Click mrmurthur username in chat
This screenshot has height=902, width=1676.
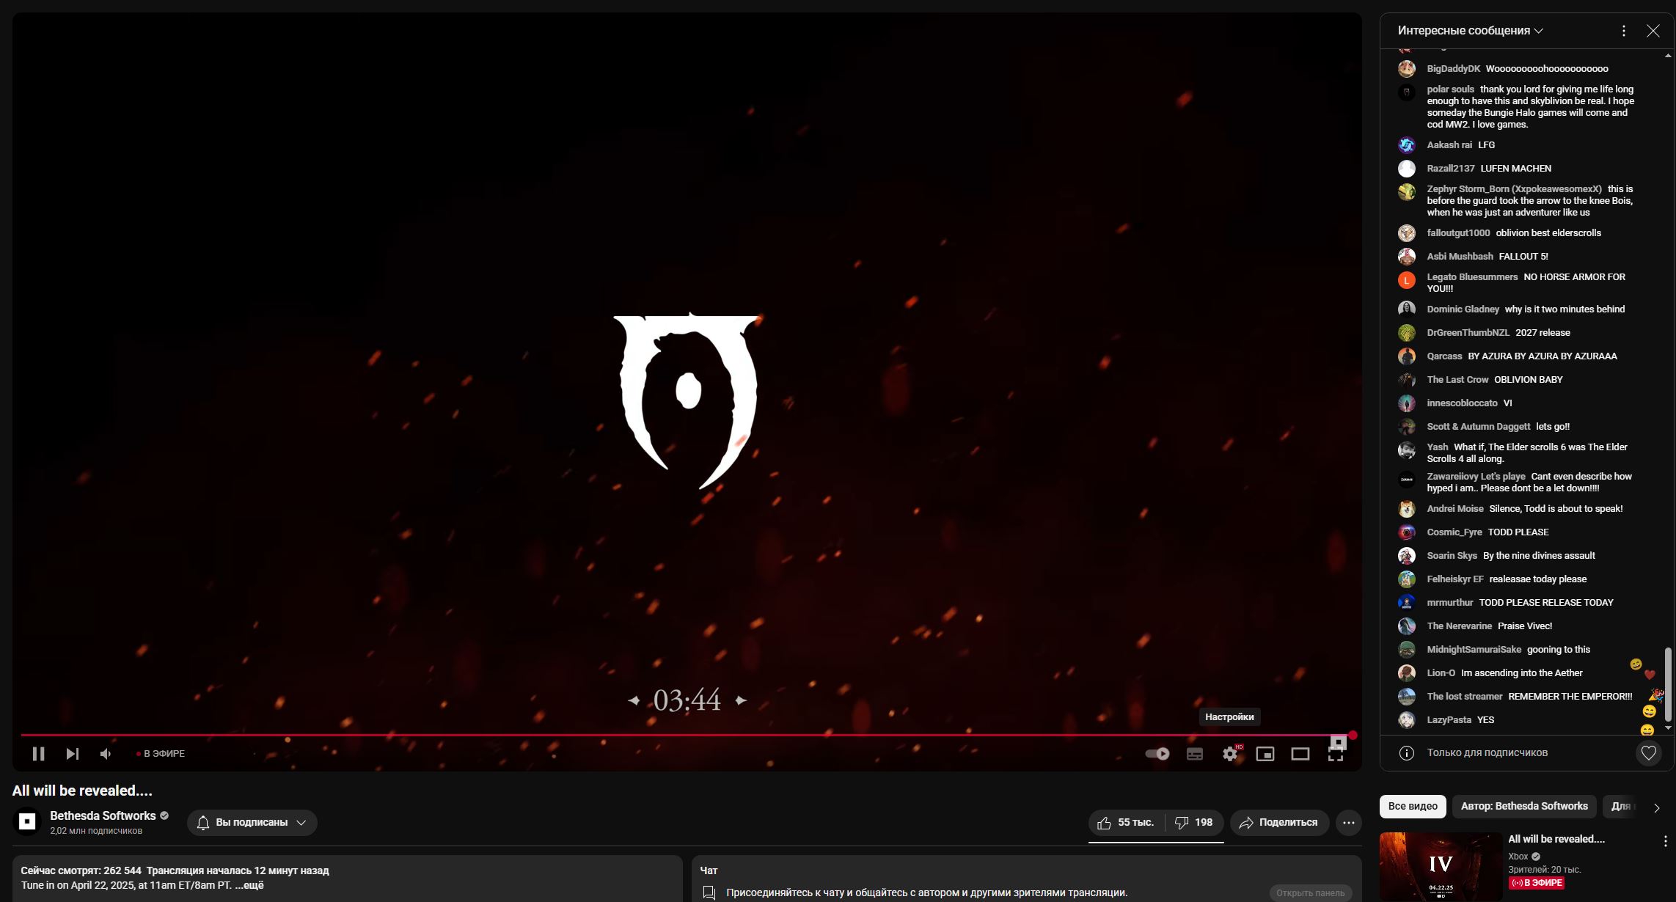(x=1449, y=603)
